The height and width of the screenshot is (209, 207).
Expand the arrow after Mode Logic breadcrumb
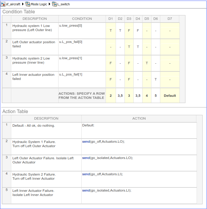[49, 4]
